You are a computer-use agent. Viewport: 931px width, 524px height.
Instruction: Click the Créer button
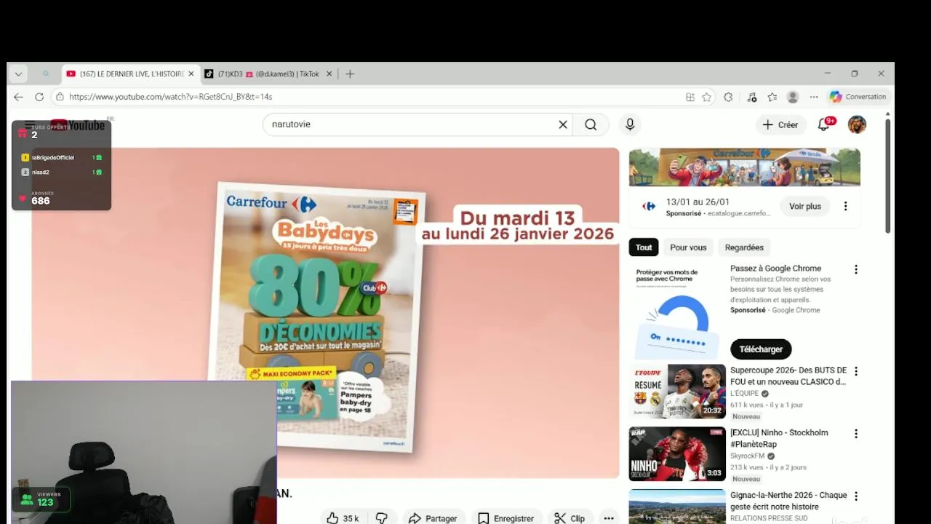pyautogui.click(x=780, y=124)
